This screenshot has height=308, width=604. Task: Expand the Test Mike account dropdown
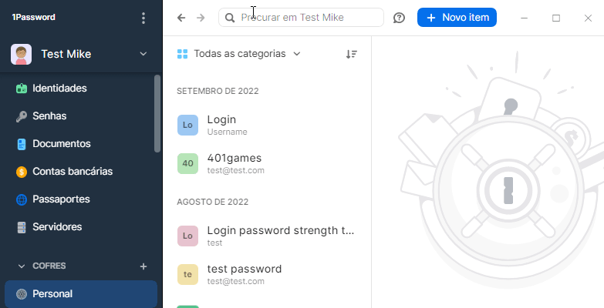click(x=143, y=54)
